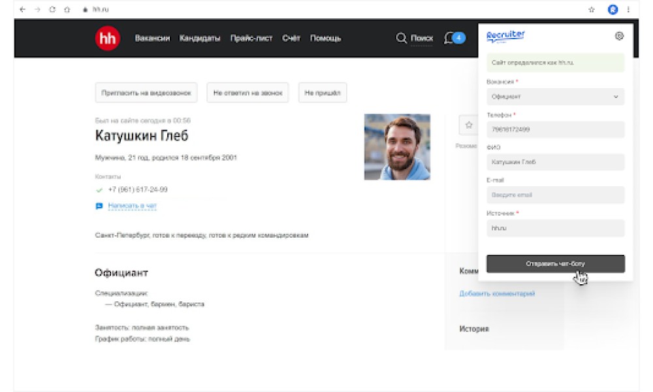This screenshot has height=392, width=653.
Task: Click browser forward arrow
Action: click(37, 9)
